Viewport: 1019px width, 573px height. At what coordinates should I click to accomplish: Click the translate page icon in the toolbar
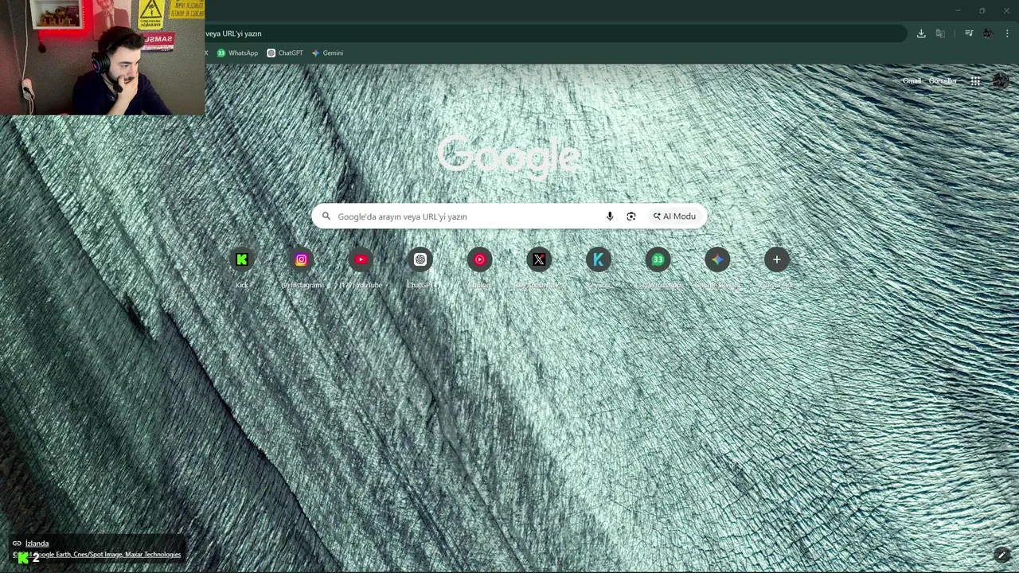tap(940, 33)
